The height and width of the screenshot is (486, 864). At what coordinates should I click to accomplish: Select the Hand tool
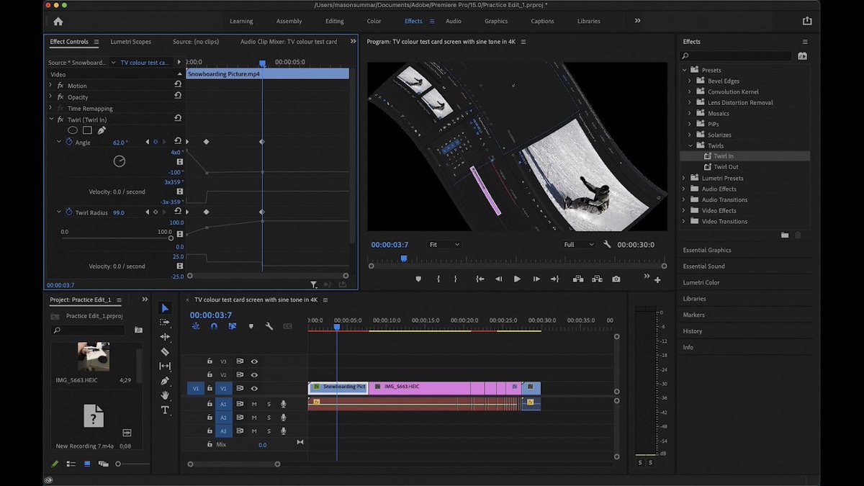tap(165, 395)
